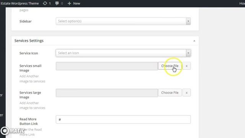Click the Sidebar dropdown arrow button
Viewport: 245px width, 138px height.
[188, 21]
